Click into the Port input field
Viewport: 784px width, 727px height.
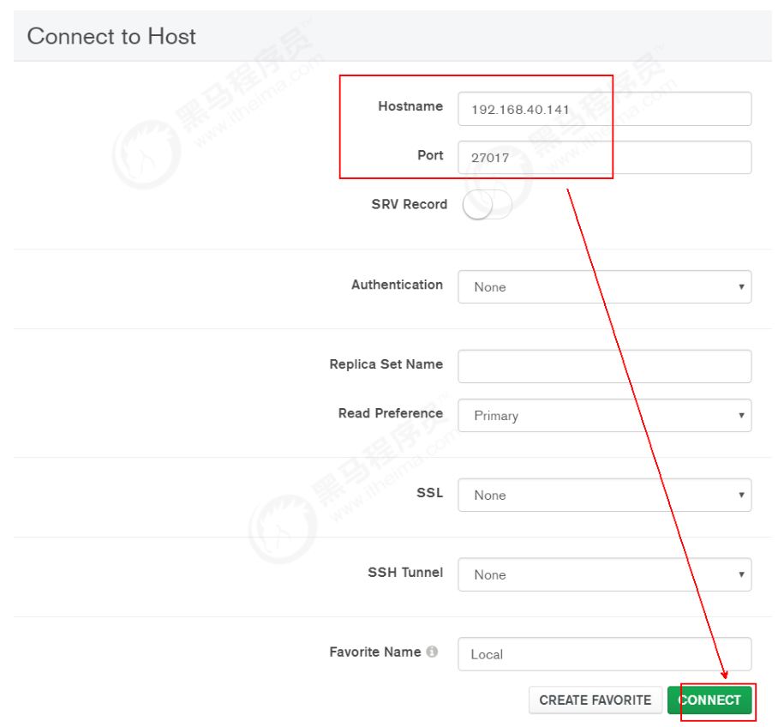pyautogui.click(x=604, y=158)
